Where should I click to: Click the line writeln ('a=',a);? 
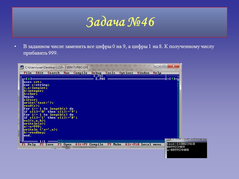41,129
